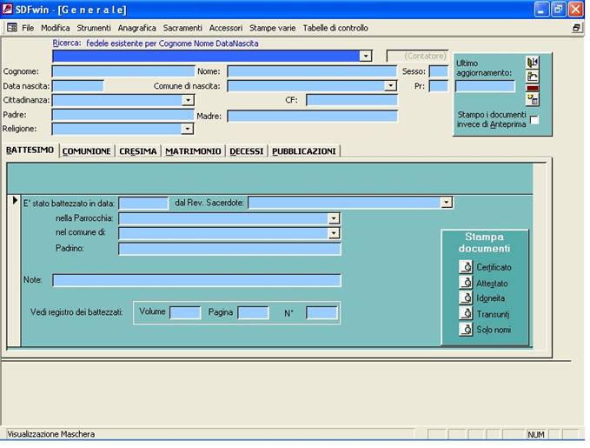Open the Strumenti menu
The image size is (590, 448).
tap(94, 28)
